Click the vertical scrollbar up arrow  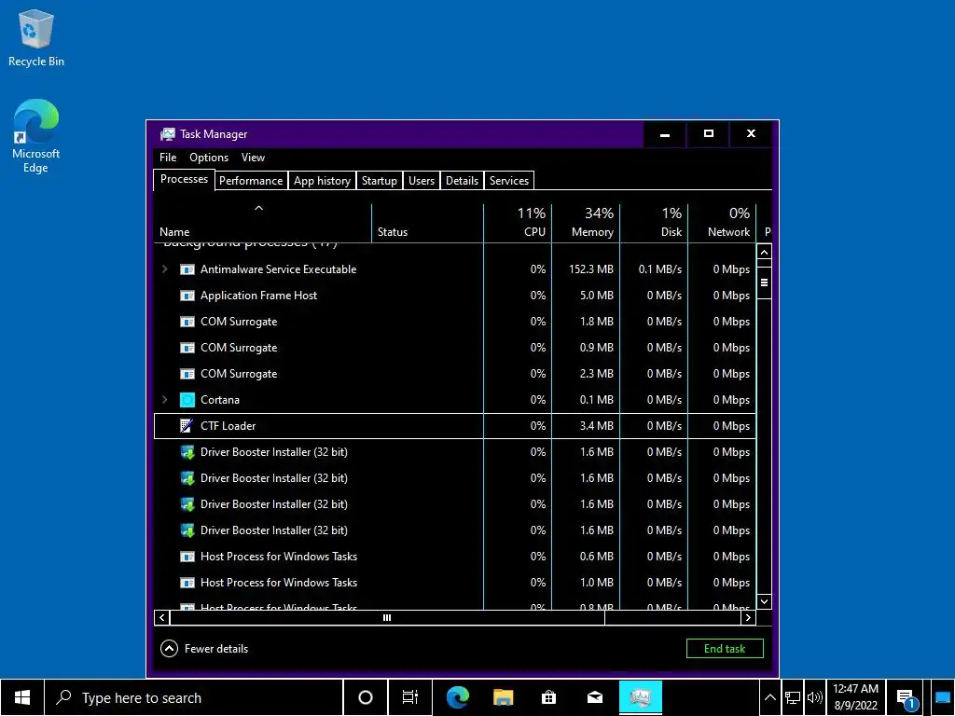tap(765, 252)
